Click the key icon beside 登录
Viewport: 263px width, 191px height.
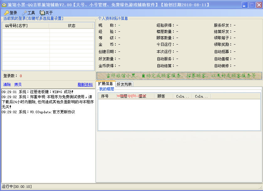click(6, 13)
